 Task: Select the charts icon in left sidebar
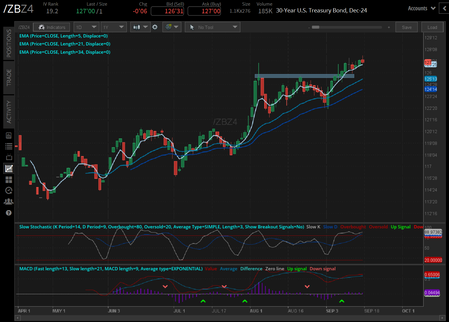(x=9, y=168)
